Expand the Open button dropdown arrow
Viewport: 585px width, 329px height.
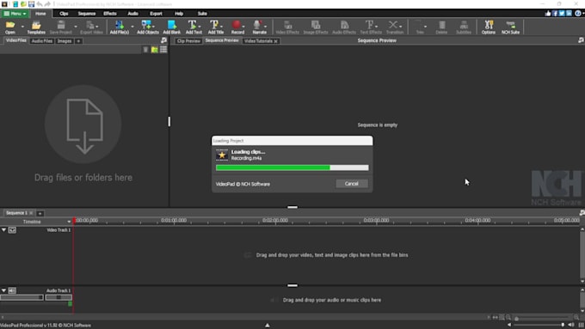(x=22, y=27)
